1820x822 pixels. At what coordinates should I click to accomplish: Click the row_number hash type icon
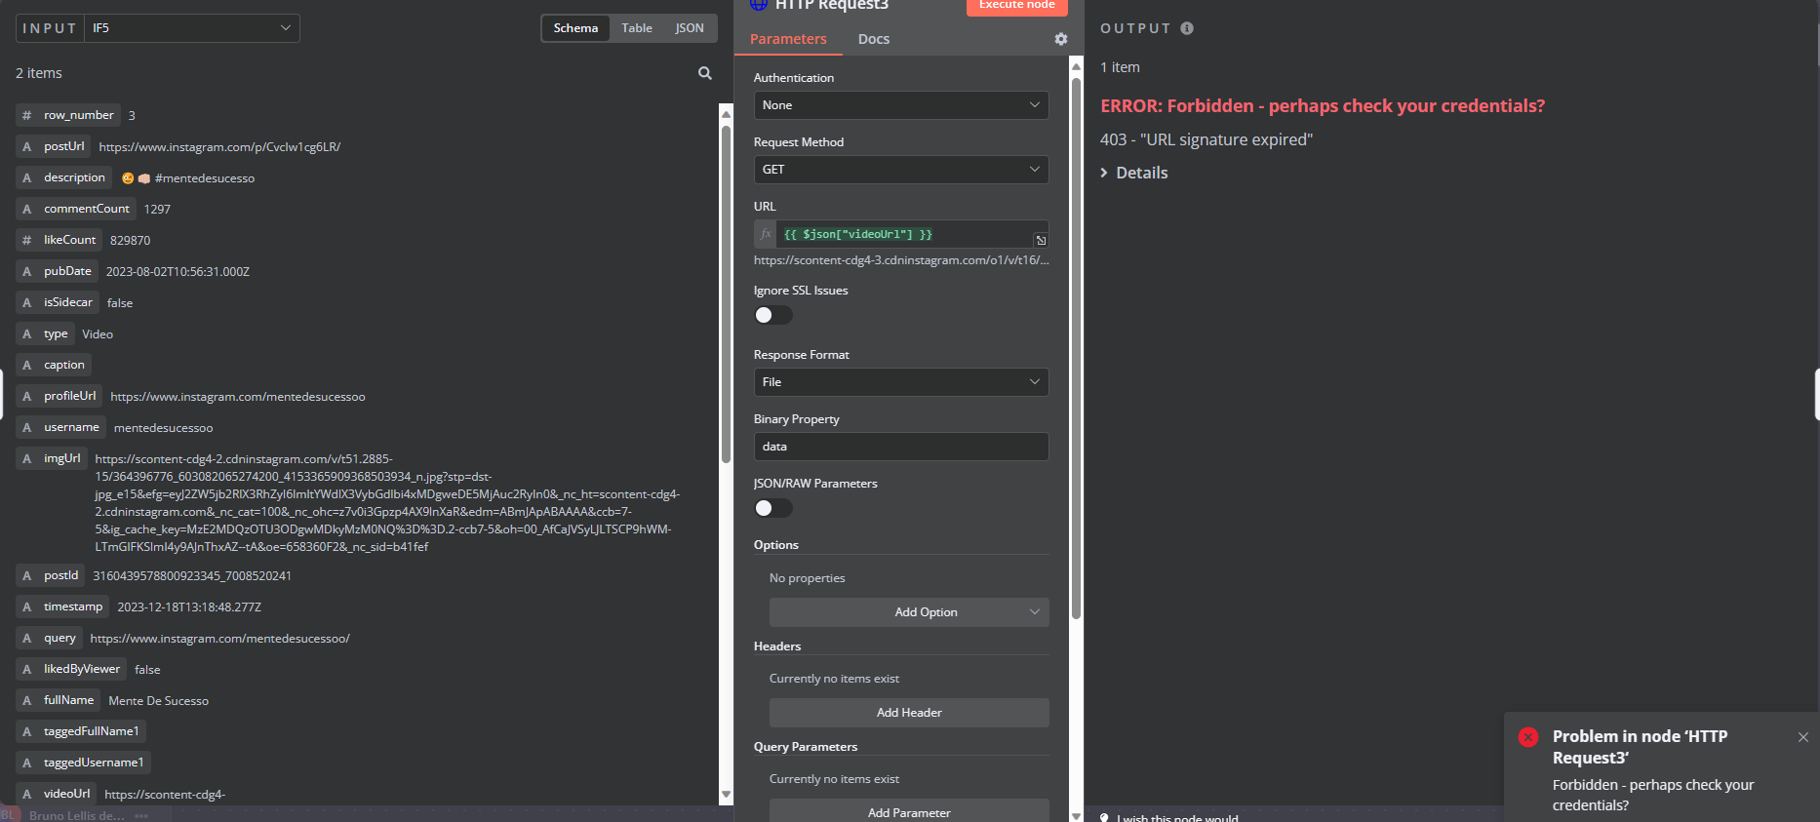coord(27,115)
